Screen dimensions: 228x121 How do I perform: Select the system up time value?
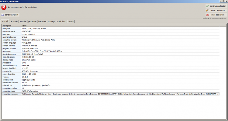point(29,46)
